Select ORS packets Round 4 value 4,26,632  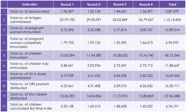tap(146, 86)
